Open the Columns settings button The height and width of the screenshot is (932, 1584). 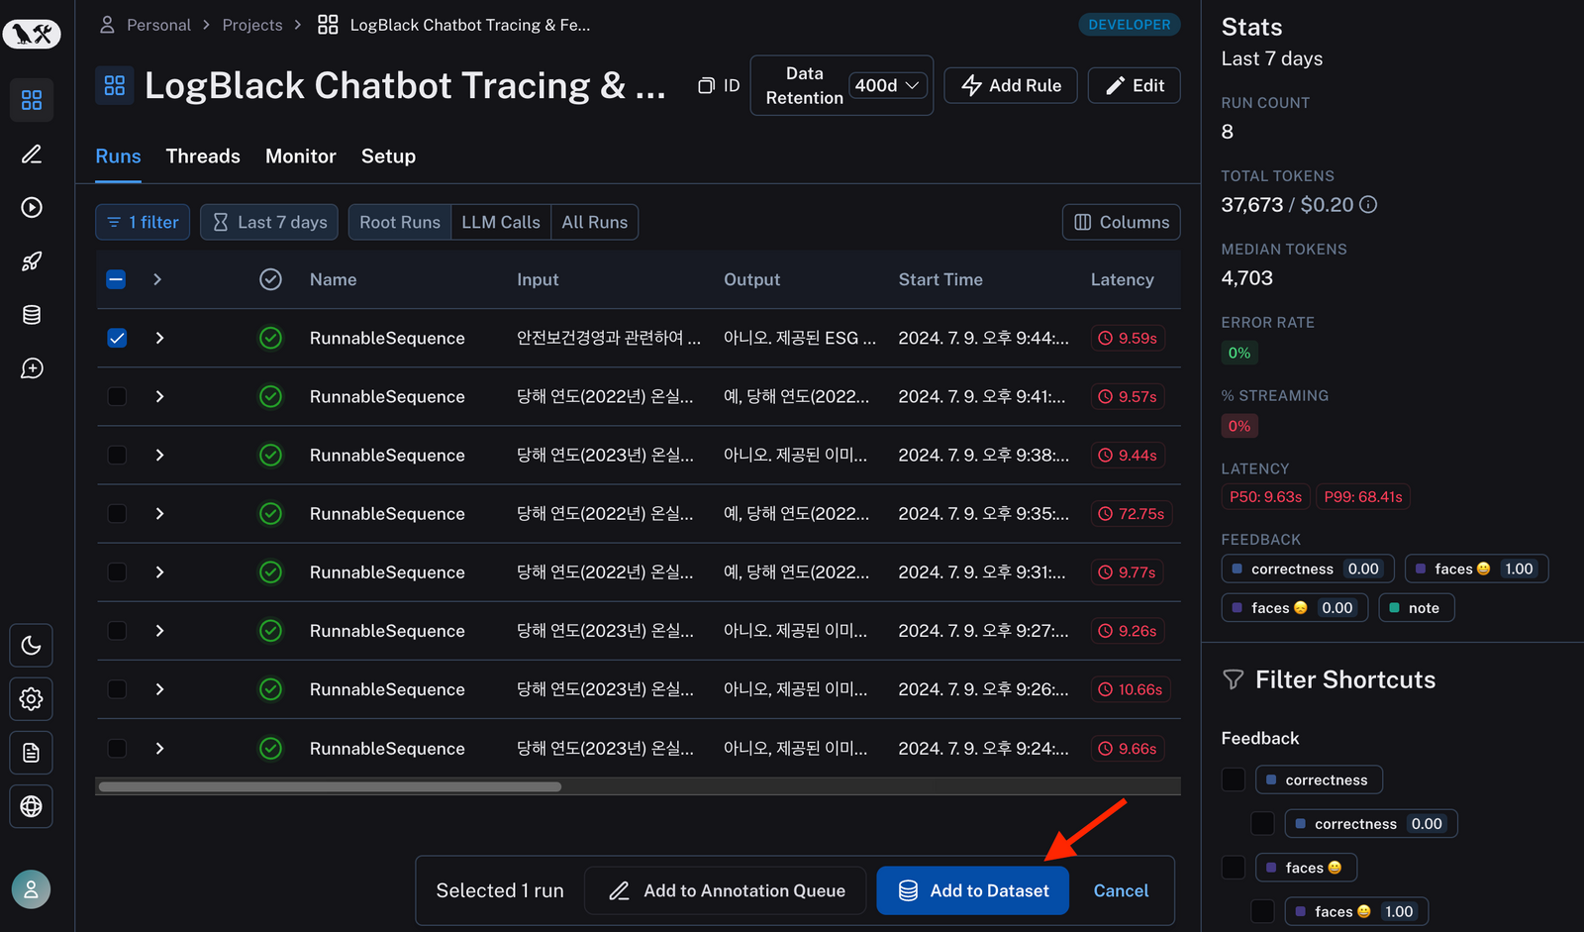click(x=1122, y=222)
